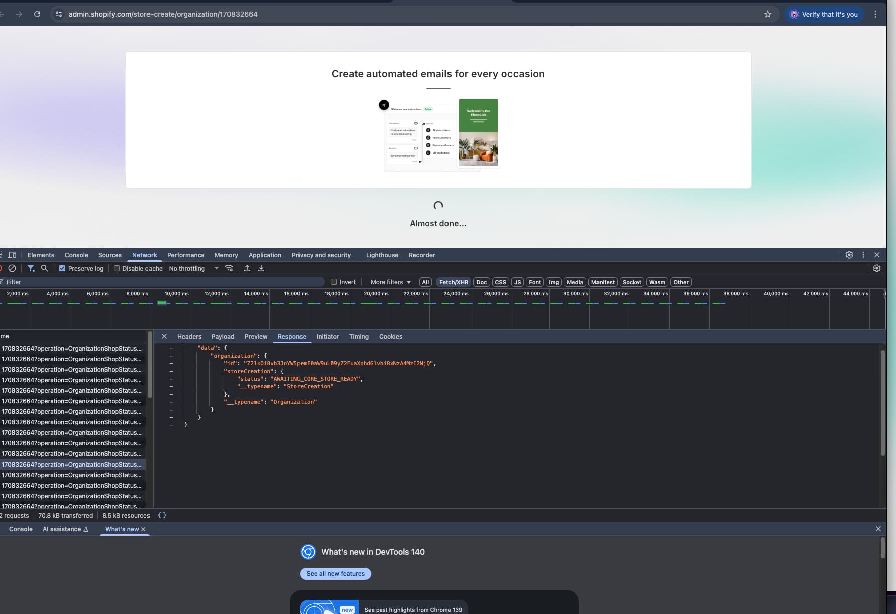Export HAR file with download arrow
This screenshot has height=614, width=896.
coord(261,268)
